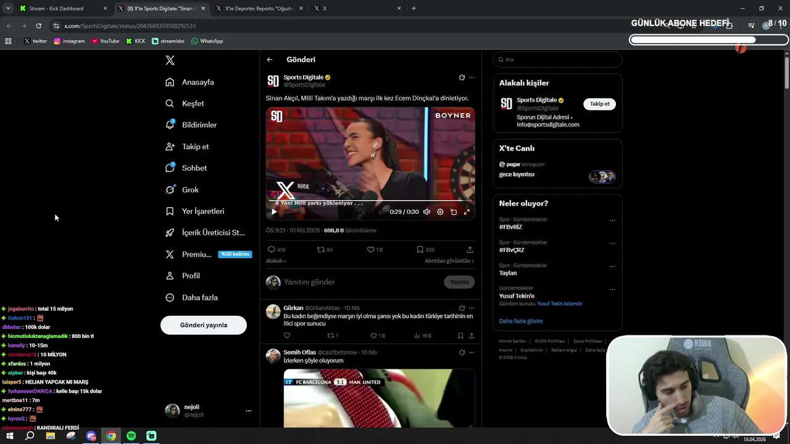This screenshot has width=790, height=444.
Task: Switch to Deportes Reports browser tab
Action: (x=258, y=9)
